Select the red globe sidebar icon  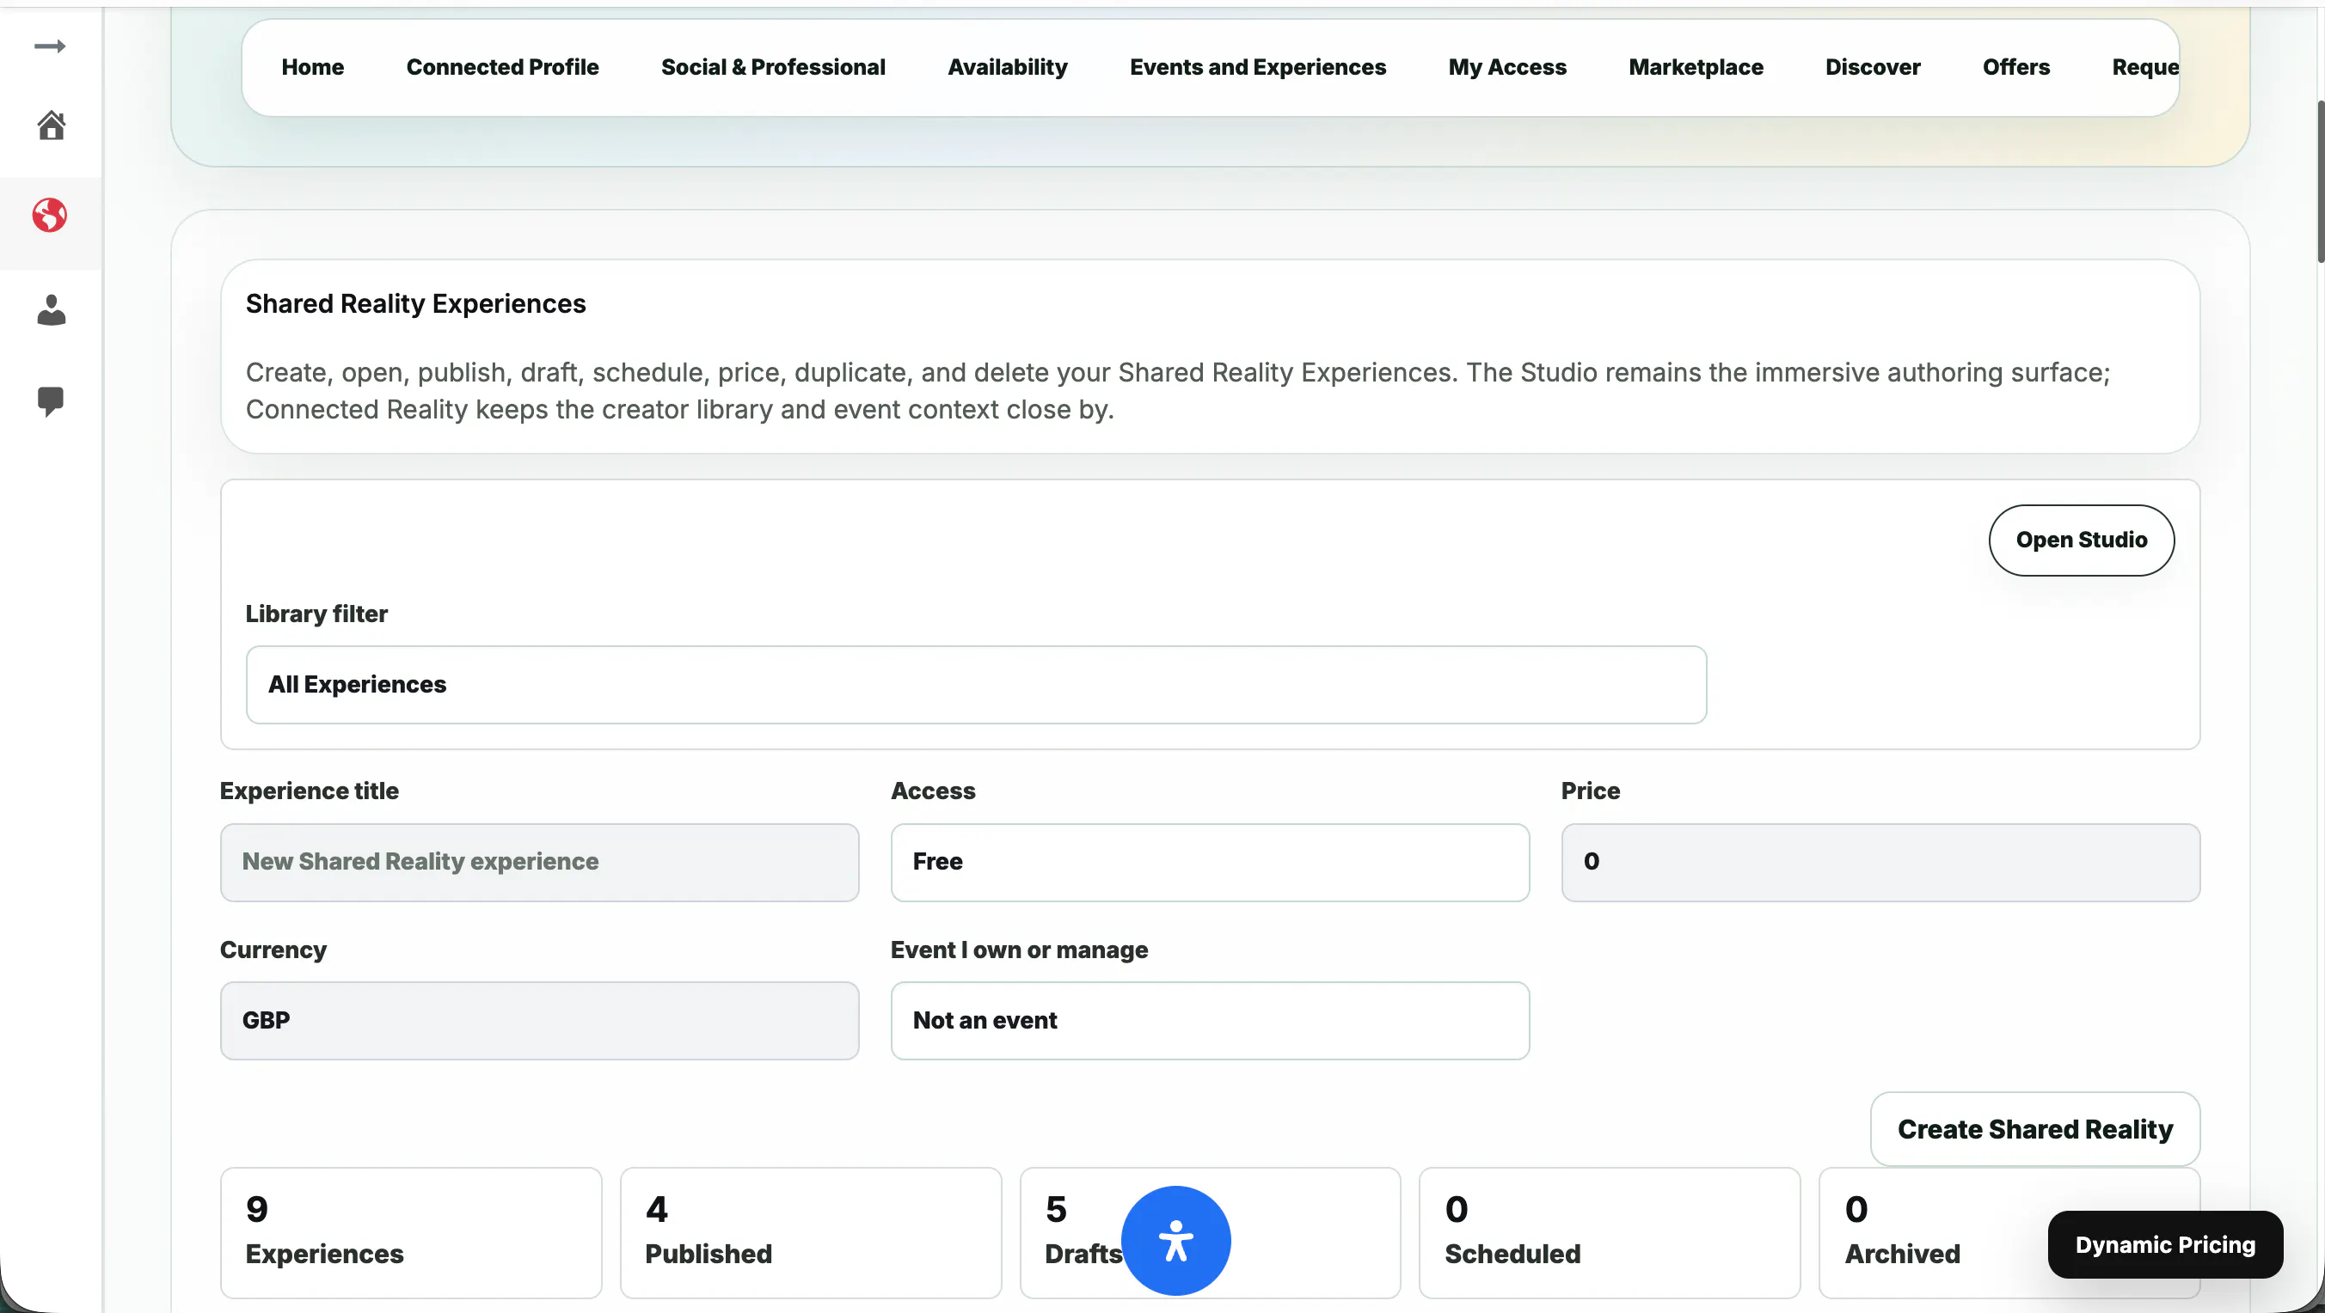click(50, 216)
